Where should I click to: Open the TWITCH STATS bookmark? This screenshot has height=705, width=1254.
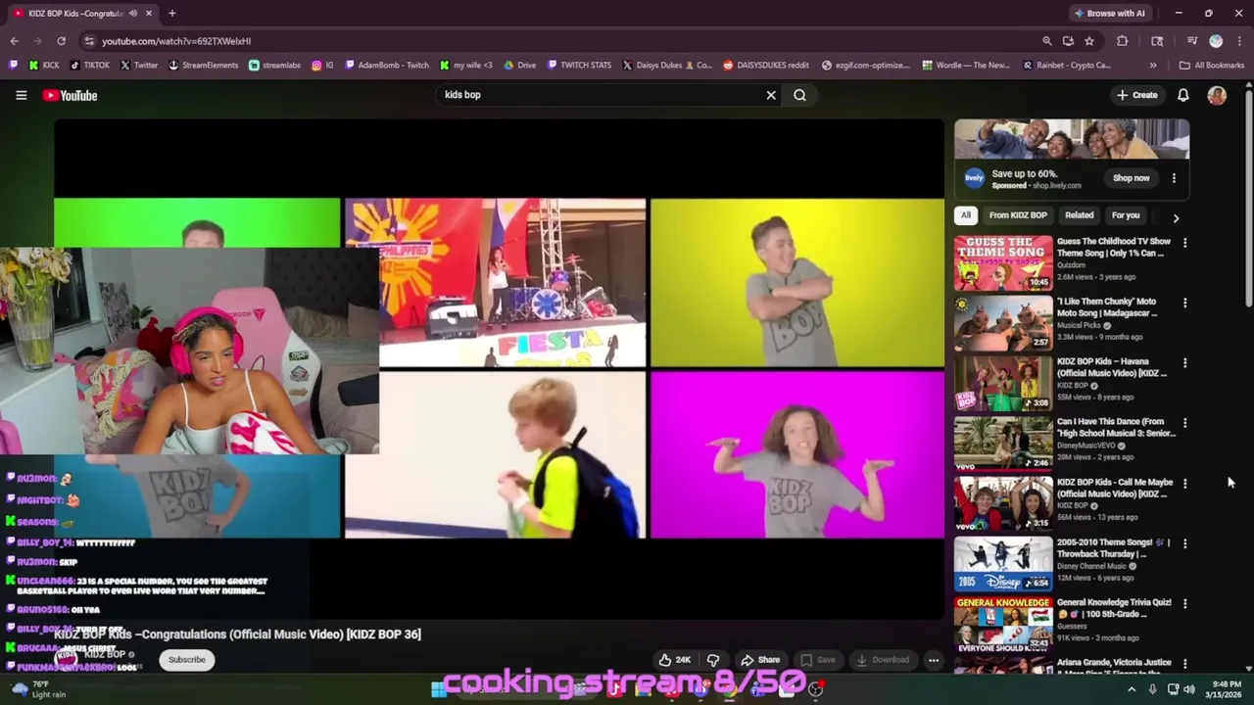[x=579, y=66]
